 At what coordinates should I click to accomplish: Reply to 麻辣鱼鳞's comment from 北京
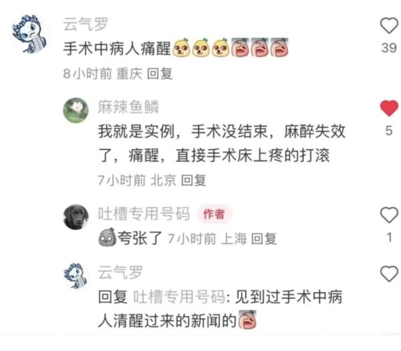[194, 181]
